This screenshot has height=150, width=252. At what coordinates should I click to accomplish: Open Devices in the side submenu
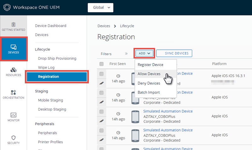tap(42, 35)
